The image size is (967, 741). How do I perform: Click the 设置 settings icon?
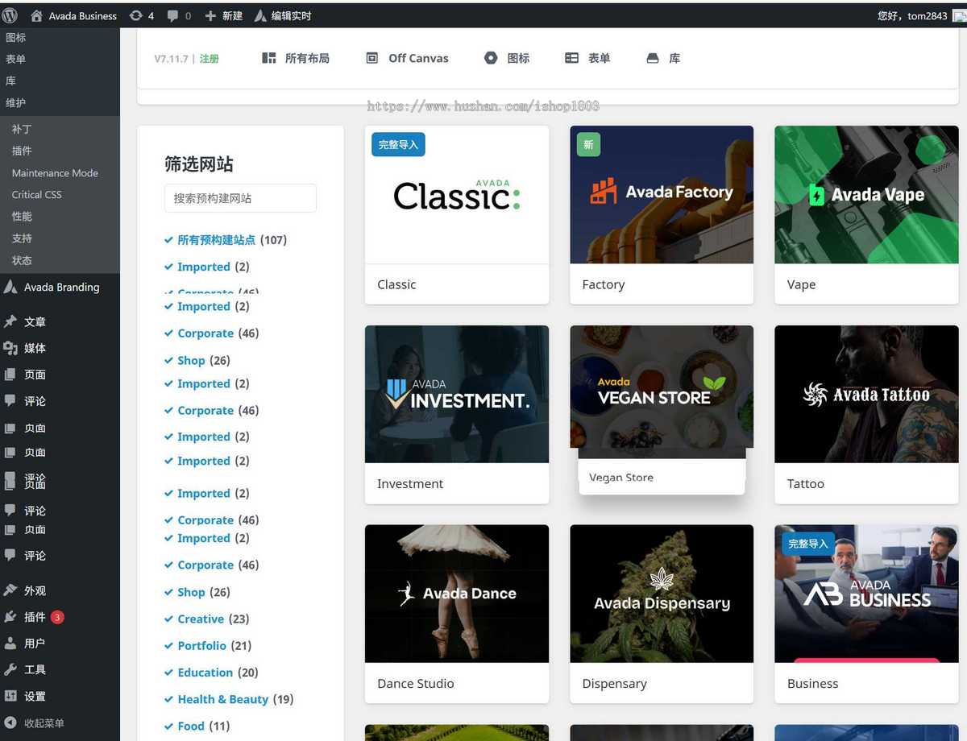click(10, 696)
